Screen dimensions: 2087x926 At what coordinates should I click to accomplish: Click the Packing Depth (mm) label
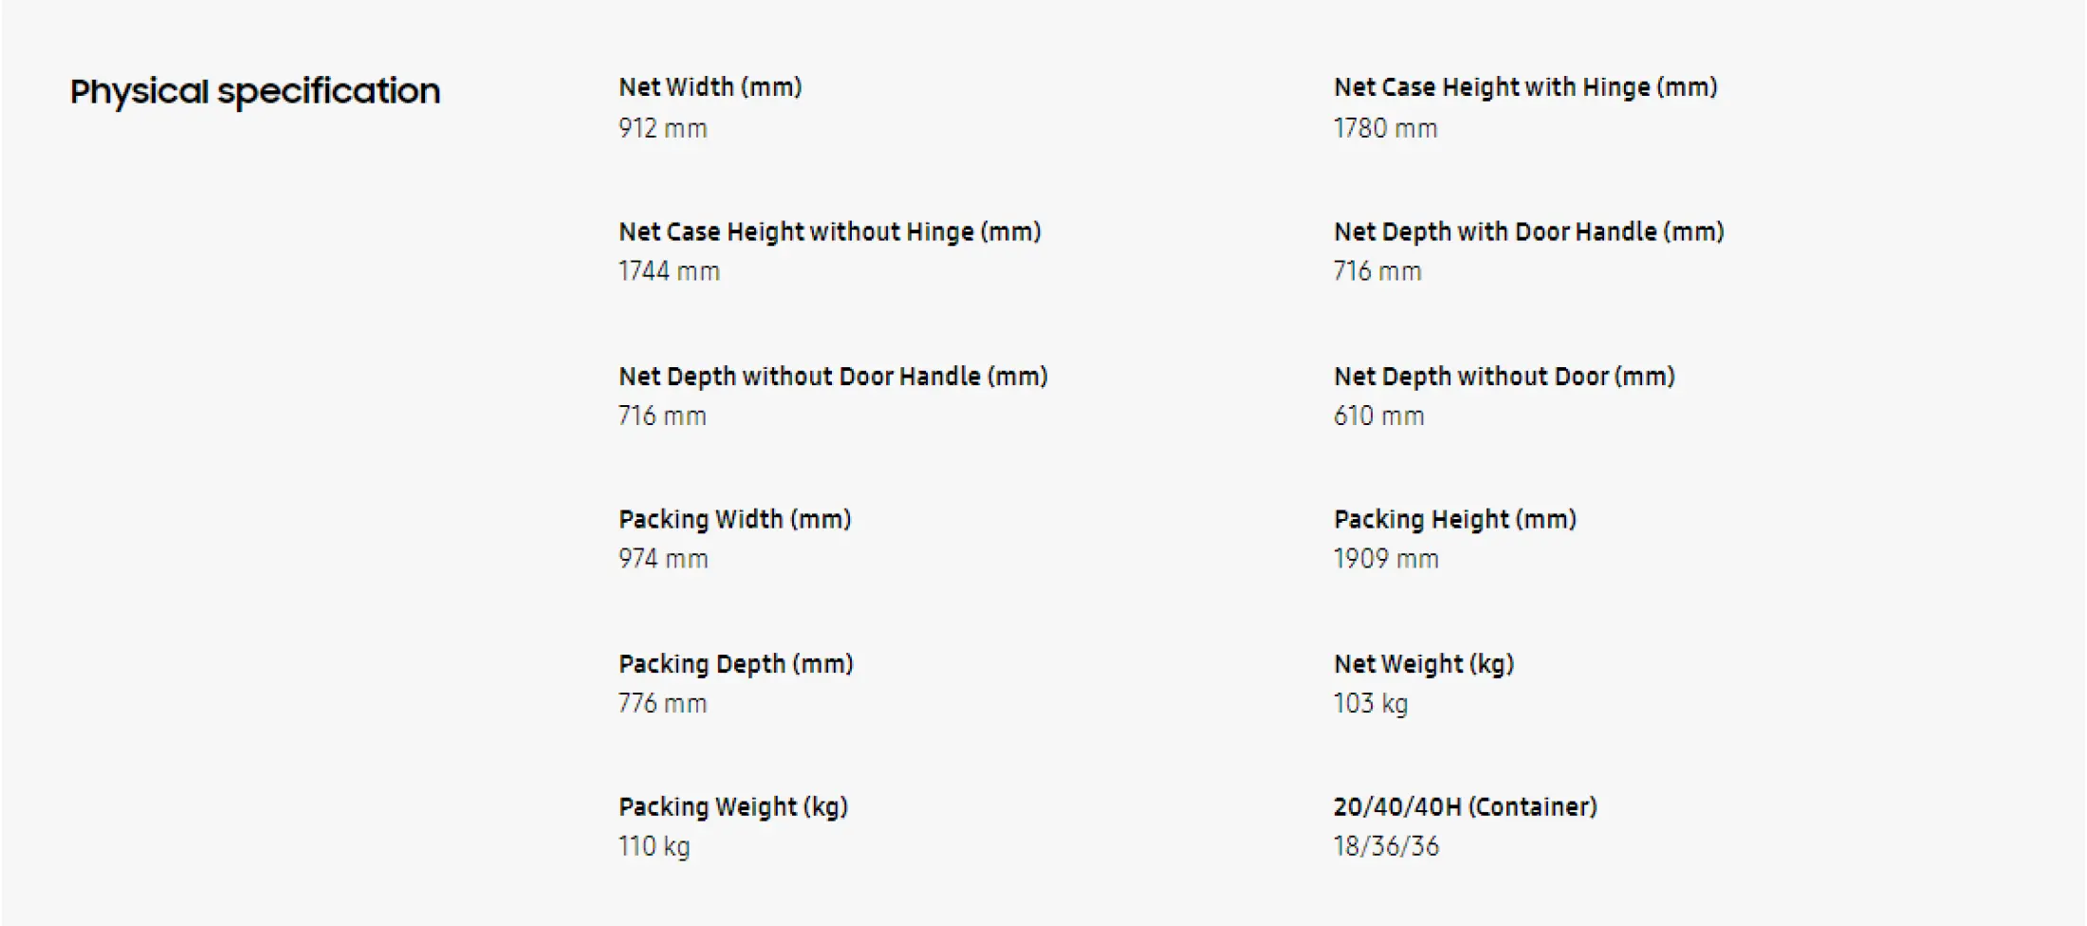tap(735, 664)
